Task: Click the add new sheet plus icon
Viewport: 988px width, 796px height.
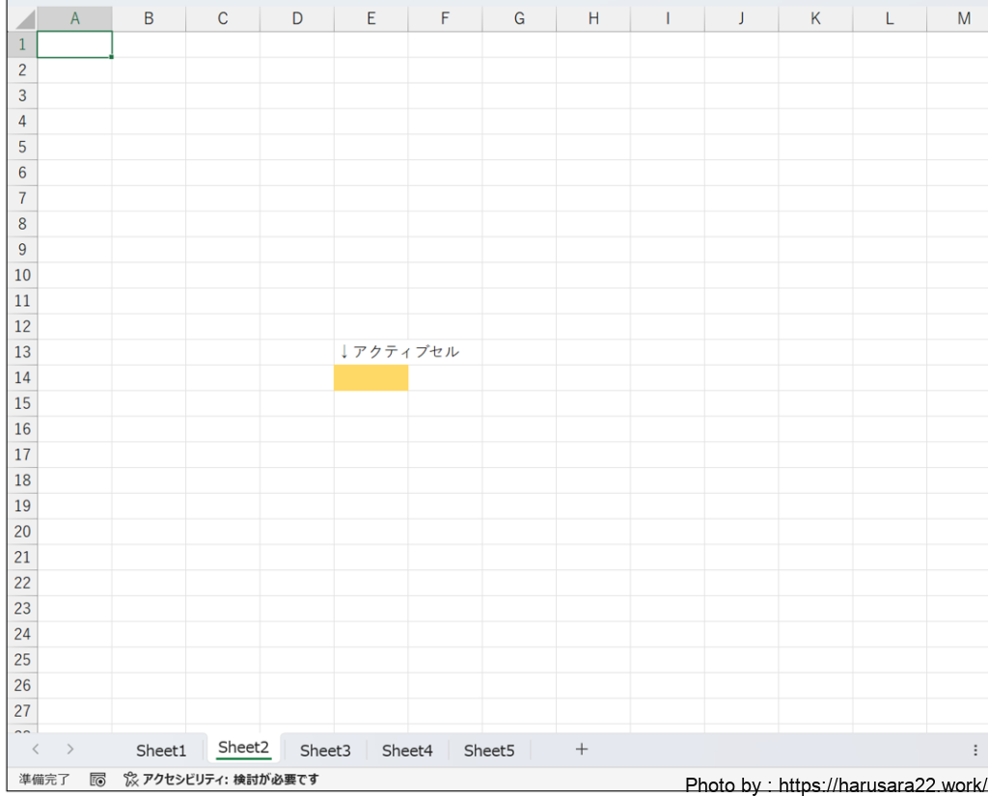Action: tap(581, 750)
